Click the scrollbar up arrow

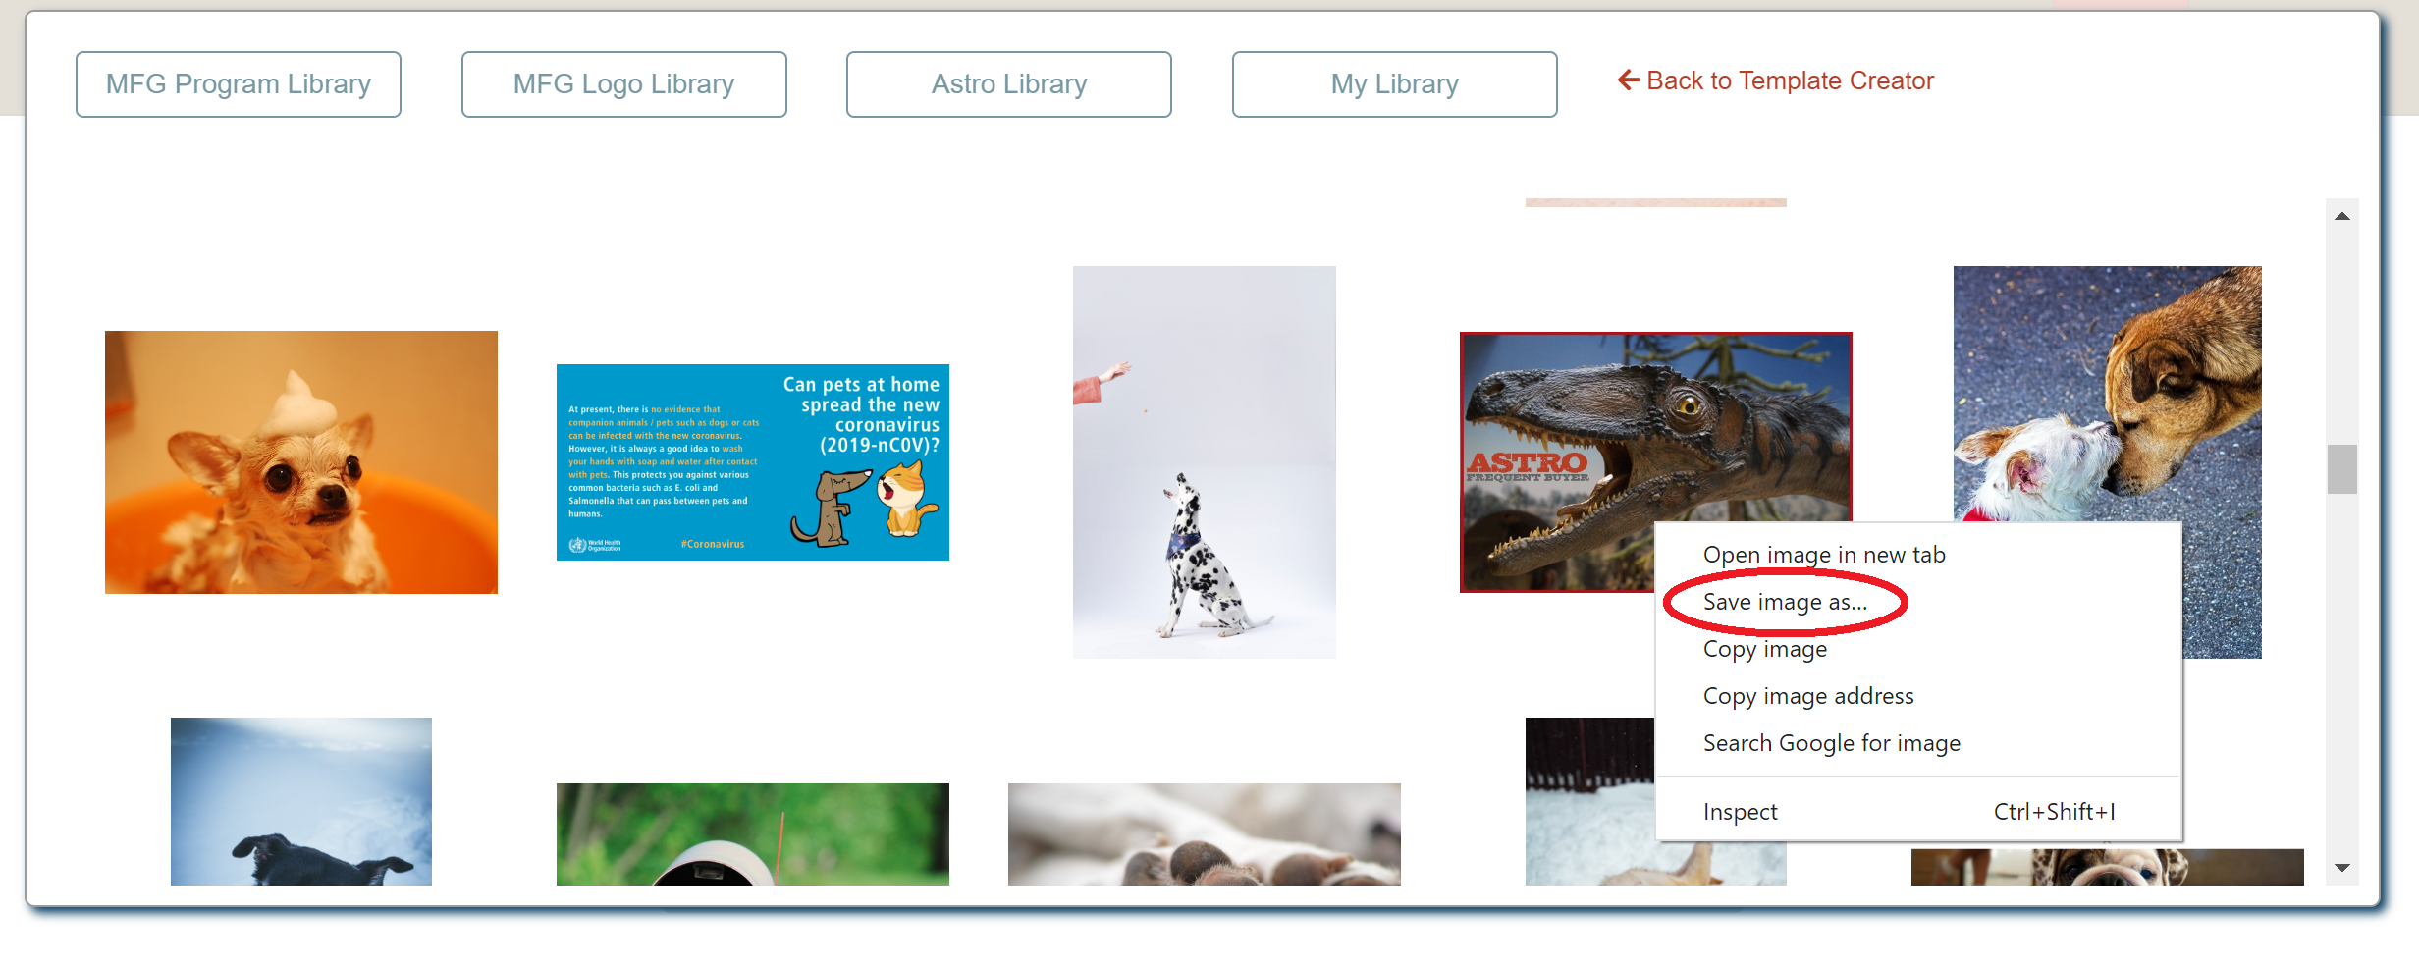2342,216
